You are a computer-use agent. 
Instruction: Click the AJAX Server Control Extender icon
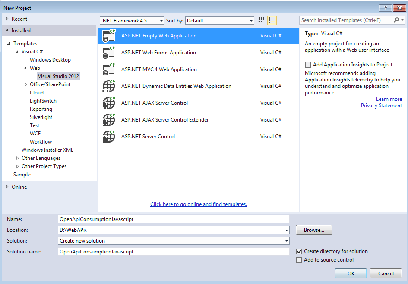(x=108, y=120)
